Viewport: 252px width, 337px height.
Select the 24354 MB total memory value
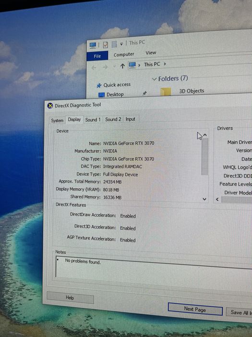pos(112,182)
